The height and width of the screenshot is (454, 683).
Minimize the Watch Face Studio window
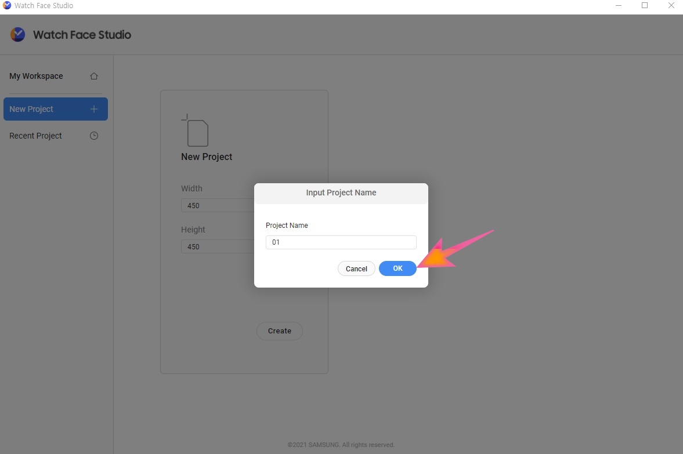(x=619, y=5)
